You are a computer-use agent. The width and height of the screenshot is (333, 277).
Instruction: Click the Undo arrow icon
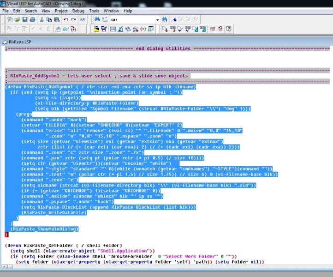tap(65, 20)
